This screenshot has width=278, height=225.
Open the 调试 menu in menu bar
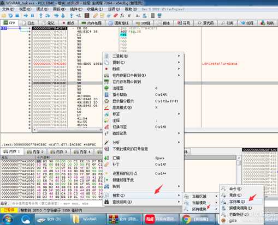(42, 9)
